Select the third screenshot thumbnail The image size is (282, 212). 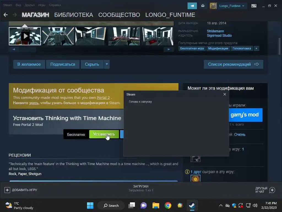click(91, 36)
